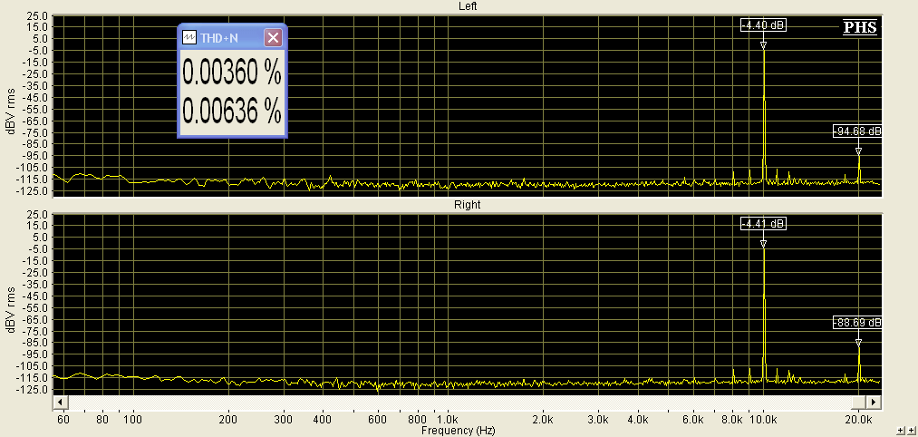Select the -88.69 dB marker label

857,323
